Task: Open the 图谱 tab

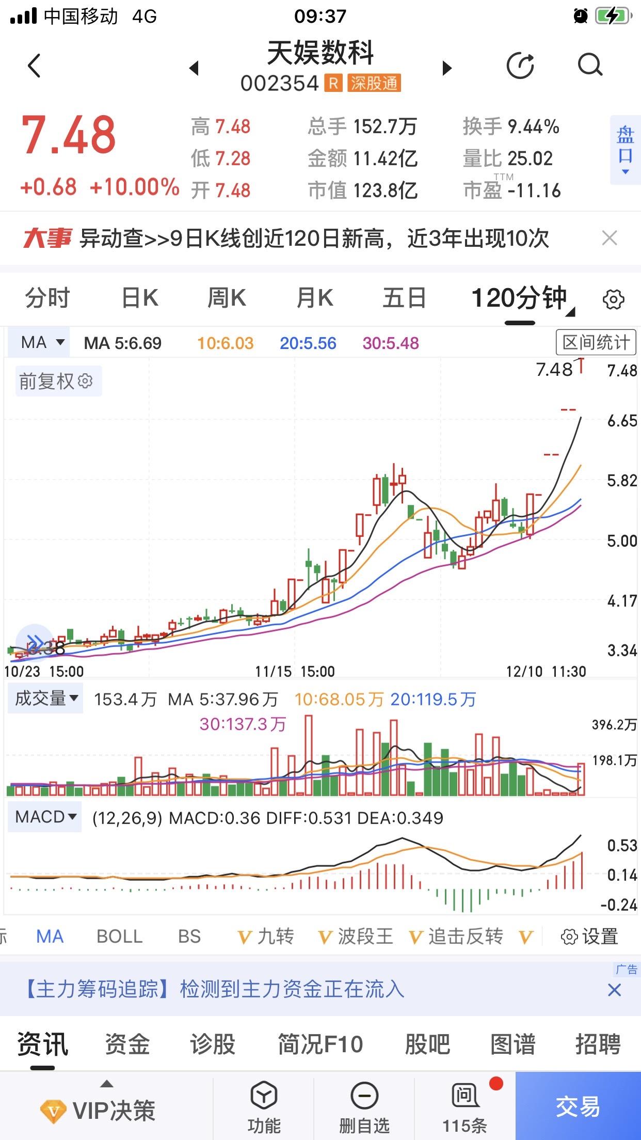Action: [x=513, y=1044]
